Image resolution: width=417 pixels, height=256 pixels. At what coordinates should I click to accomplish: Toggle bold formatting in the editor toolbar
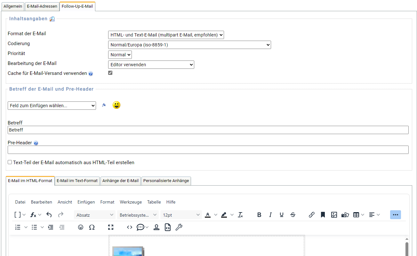coord(259,215)
